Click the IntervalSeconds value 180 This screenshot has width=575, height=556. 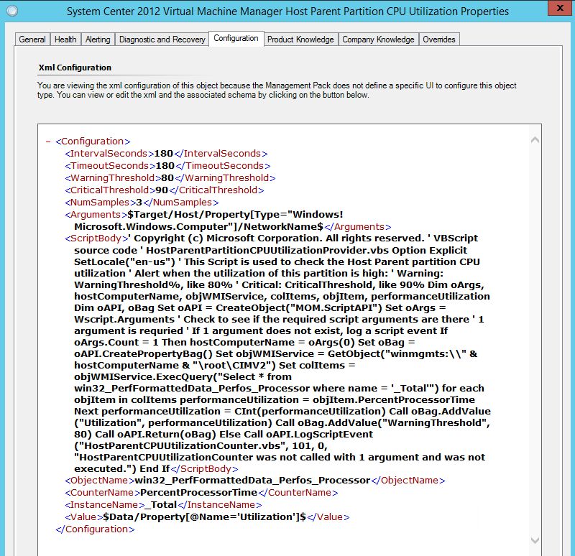164,154
